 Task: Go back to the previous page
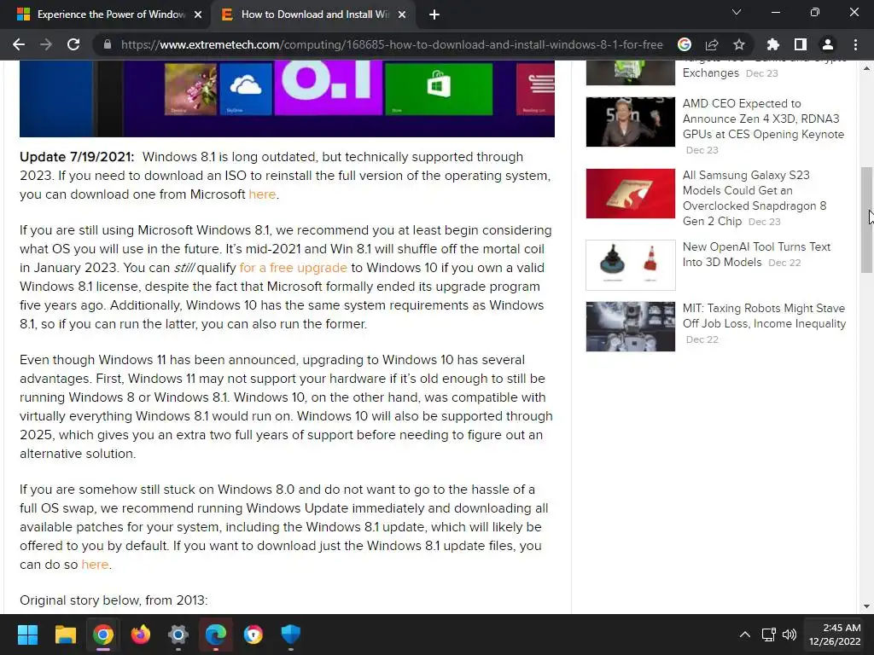(x=19, y=44)
